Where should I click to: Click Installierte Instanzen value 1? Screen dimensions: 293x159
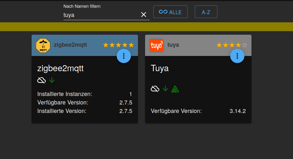131,94
